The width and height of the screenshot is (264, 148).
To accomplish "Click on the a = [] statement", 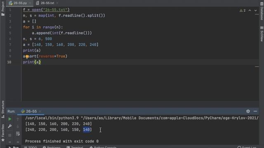I will point(30,21).
